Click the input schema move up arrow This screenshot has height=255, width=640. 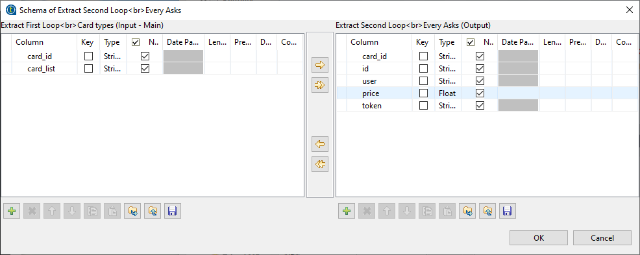pos(52,211)
